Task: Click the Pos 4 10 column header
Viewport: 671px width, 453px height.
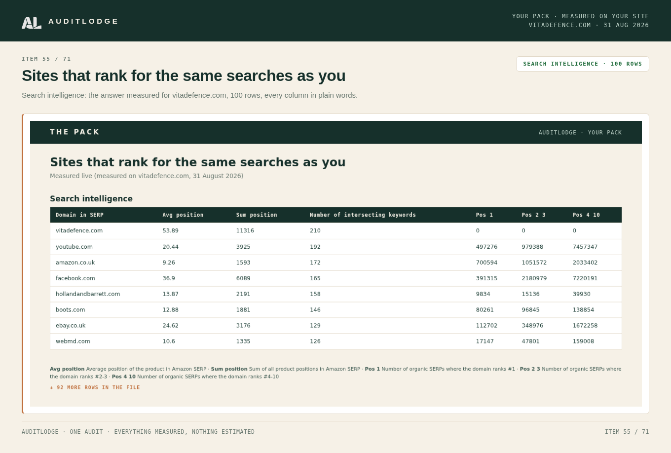Action: 586,215
